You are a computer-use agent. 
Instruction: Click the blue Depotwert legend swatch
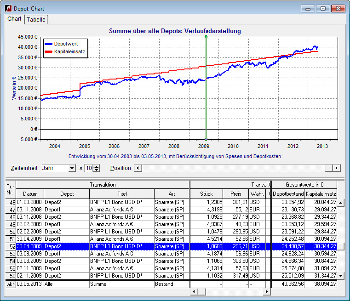click(x=49, y=44)
